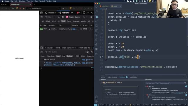Screen dimensions: 188x106
Task: Clear network requests with trash icon
Action: [41, 17]
